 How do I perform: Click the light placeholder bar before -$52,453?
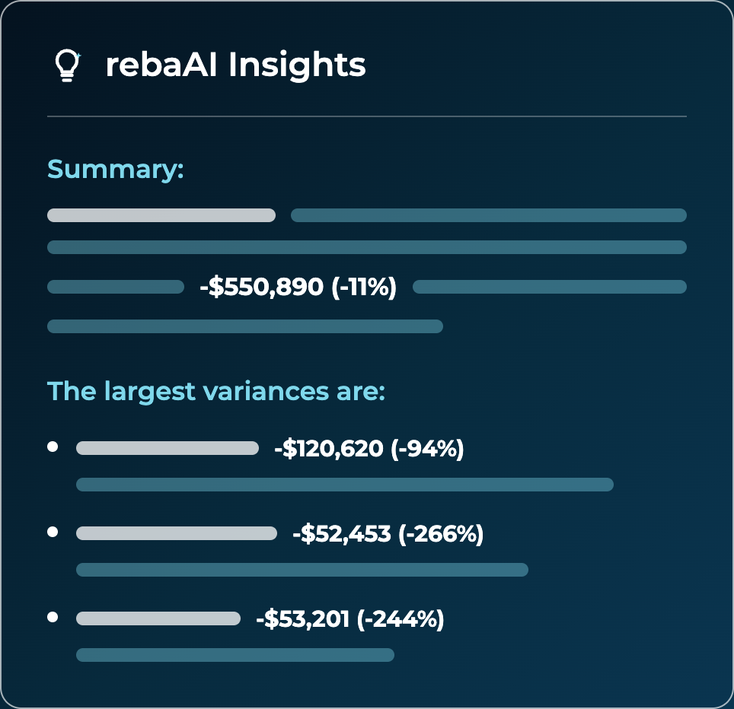pos(177,533)
